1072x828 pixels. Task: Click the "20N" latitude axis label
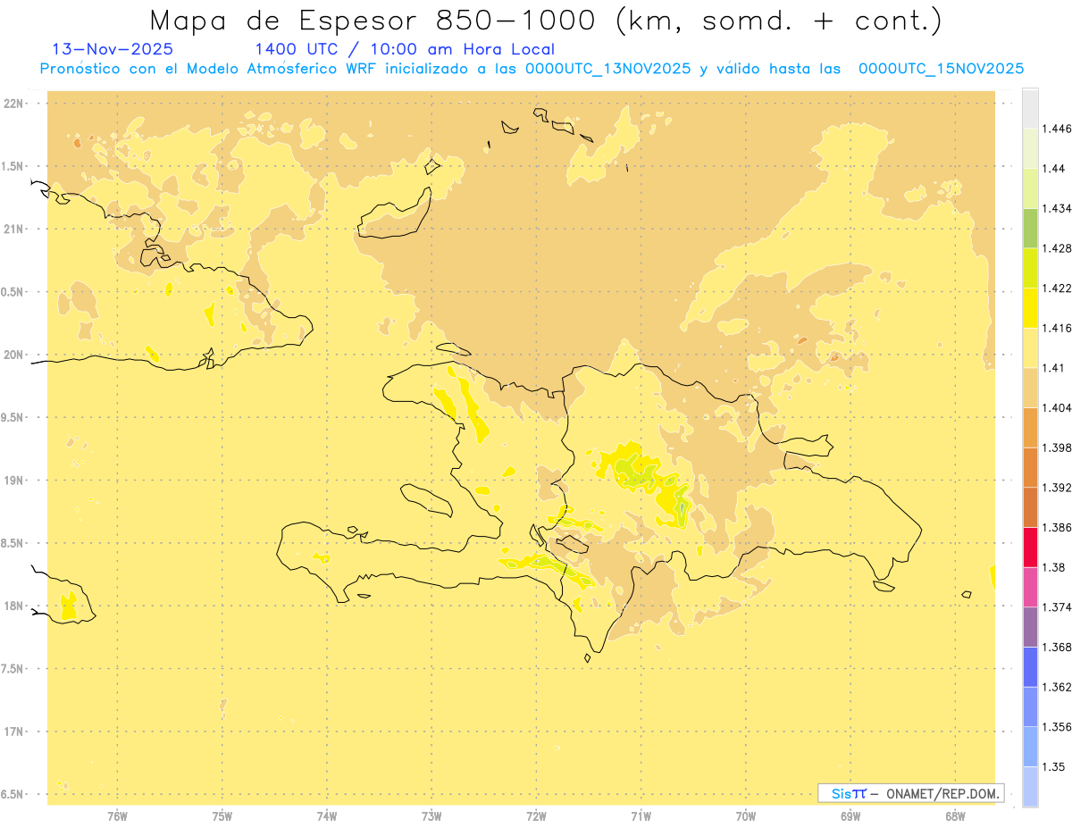click(15, 355)
